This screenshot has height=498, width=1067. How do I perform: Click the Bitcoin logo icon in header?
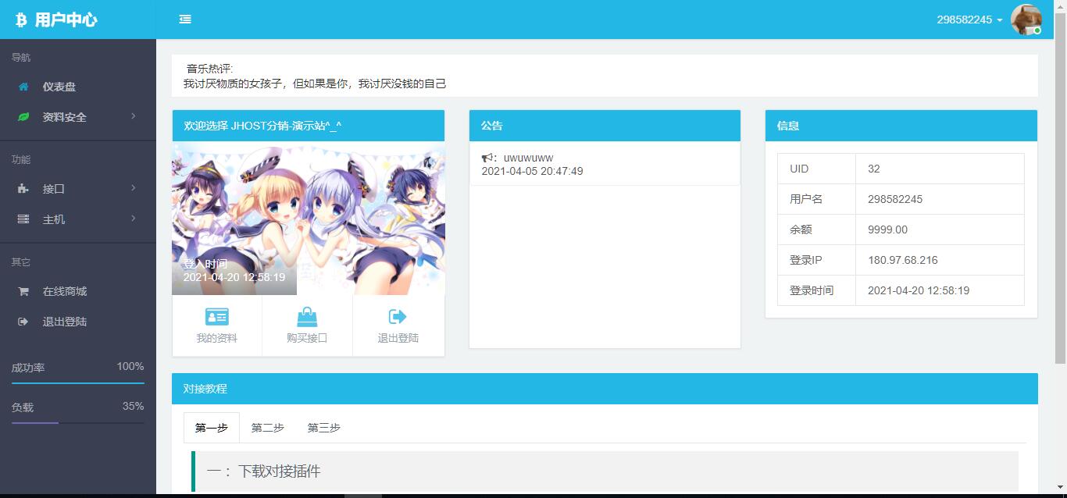click(21, 20)
